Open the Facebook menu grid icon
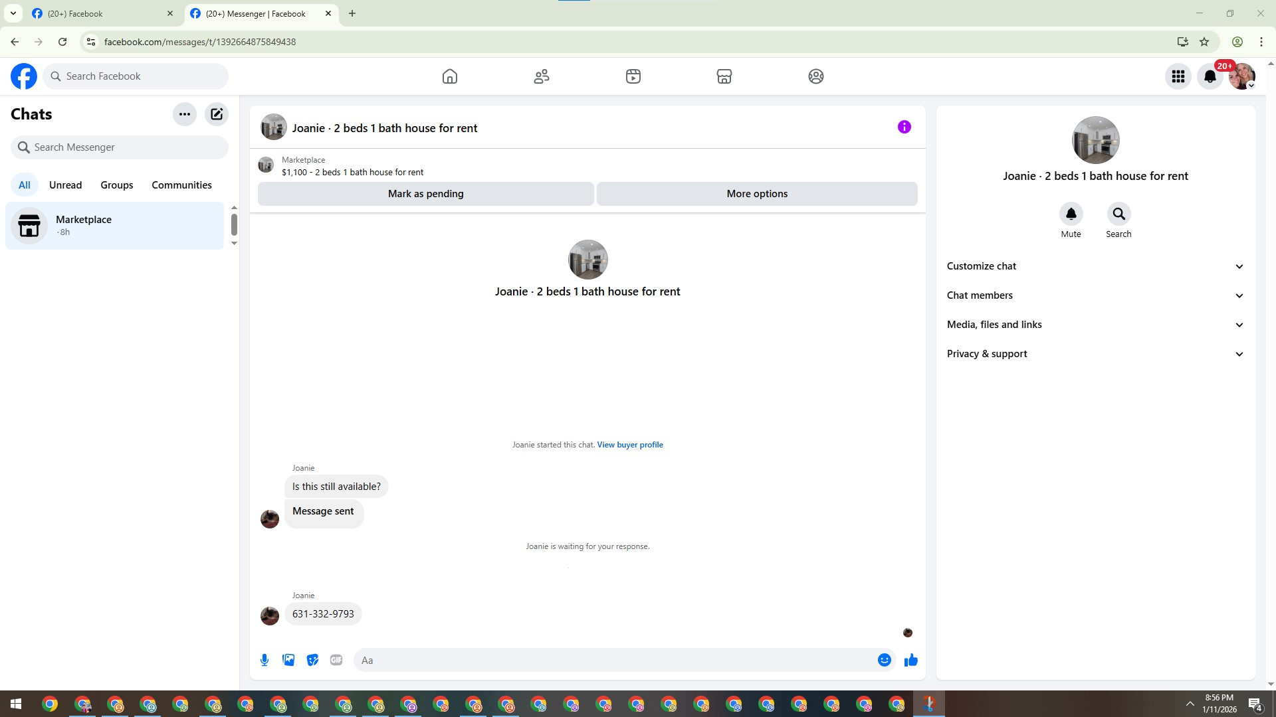Viewport: 1276px width, 717px height. pos(1178,76)
